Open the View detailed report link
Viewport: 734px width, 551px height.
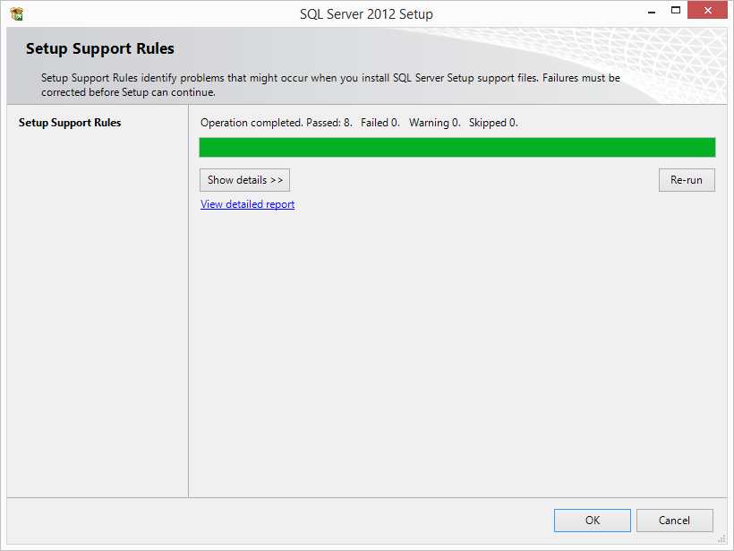coord(247,204)
